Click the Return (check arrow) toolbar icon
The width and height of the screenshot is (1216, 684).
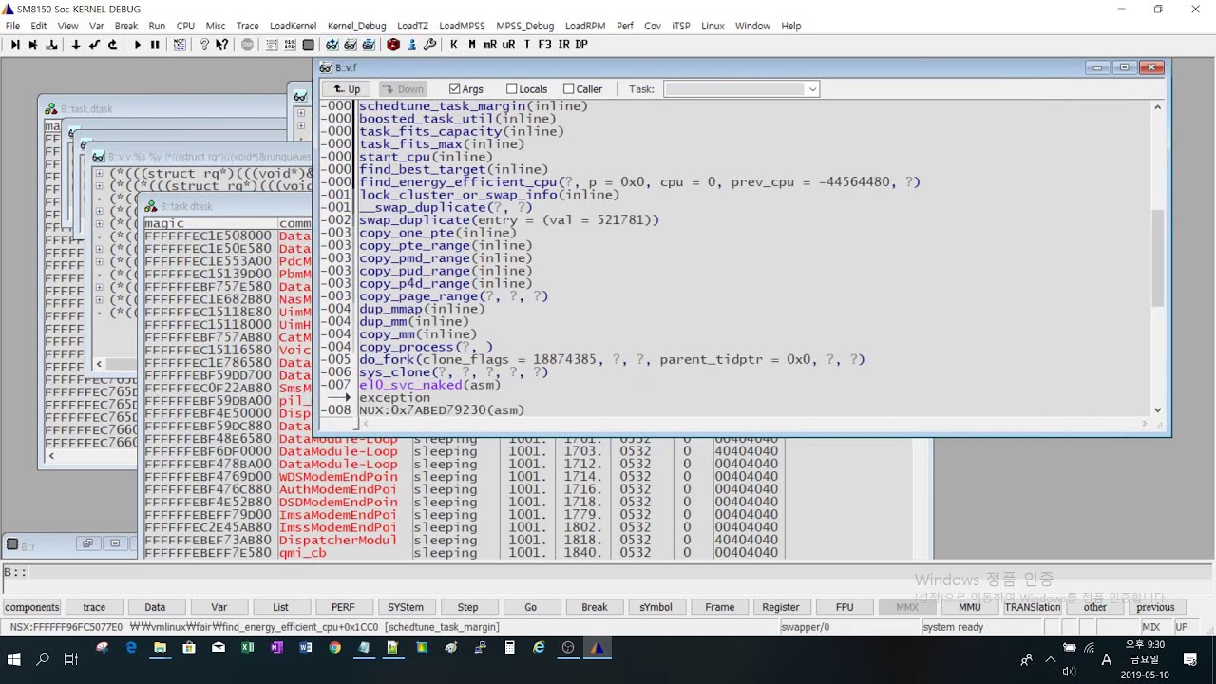point(94,45)
